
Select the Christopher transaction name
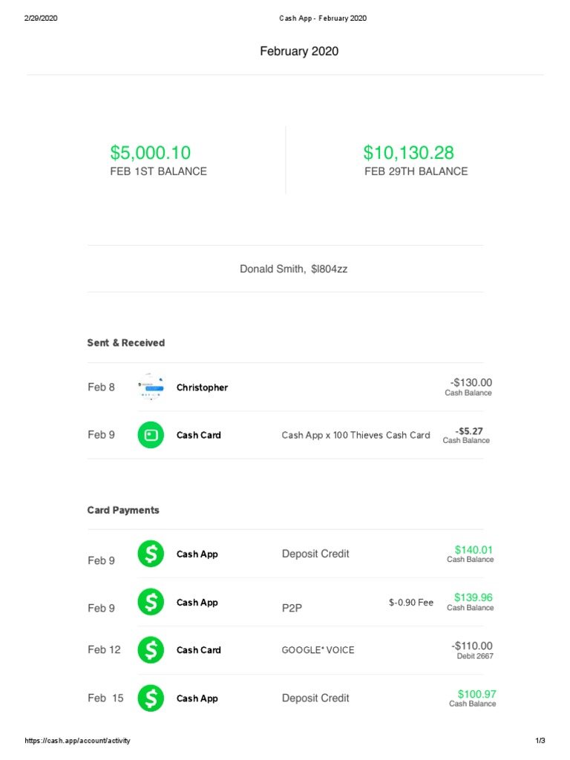pyautogui.click(x=202, y=387)
